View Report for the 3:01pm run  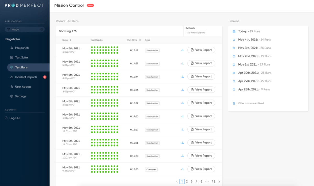201,90
